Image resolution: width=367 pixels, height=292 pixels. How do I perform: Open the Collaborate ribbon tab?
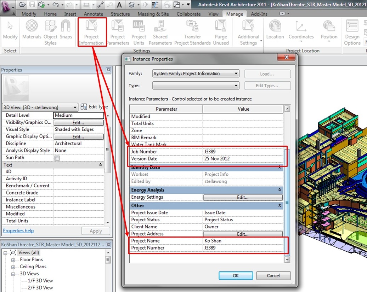188,14
